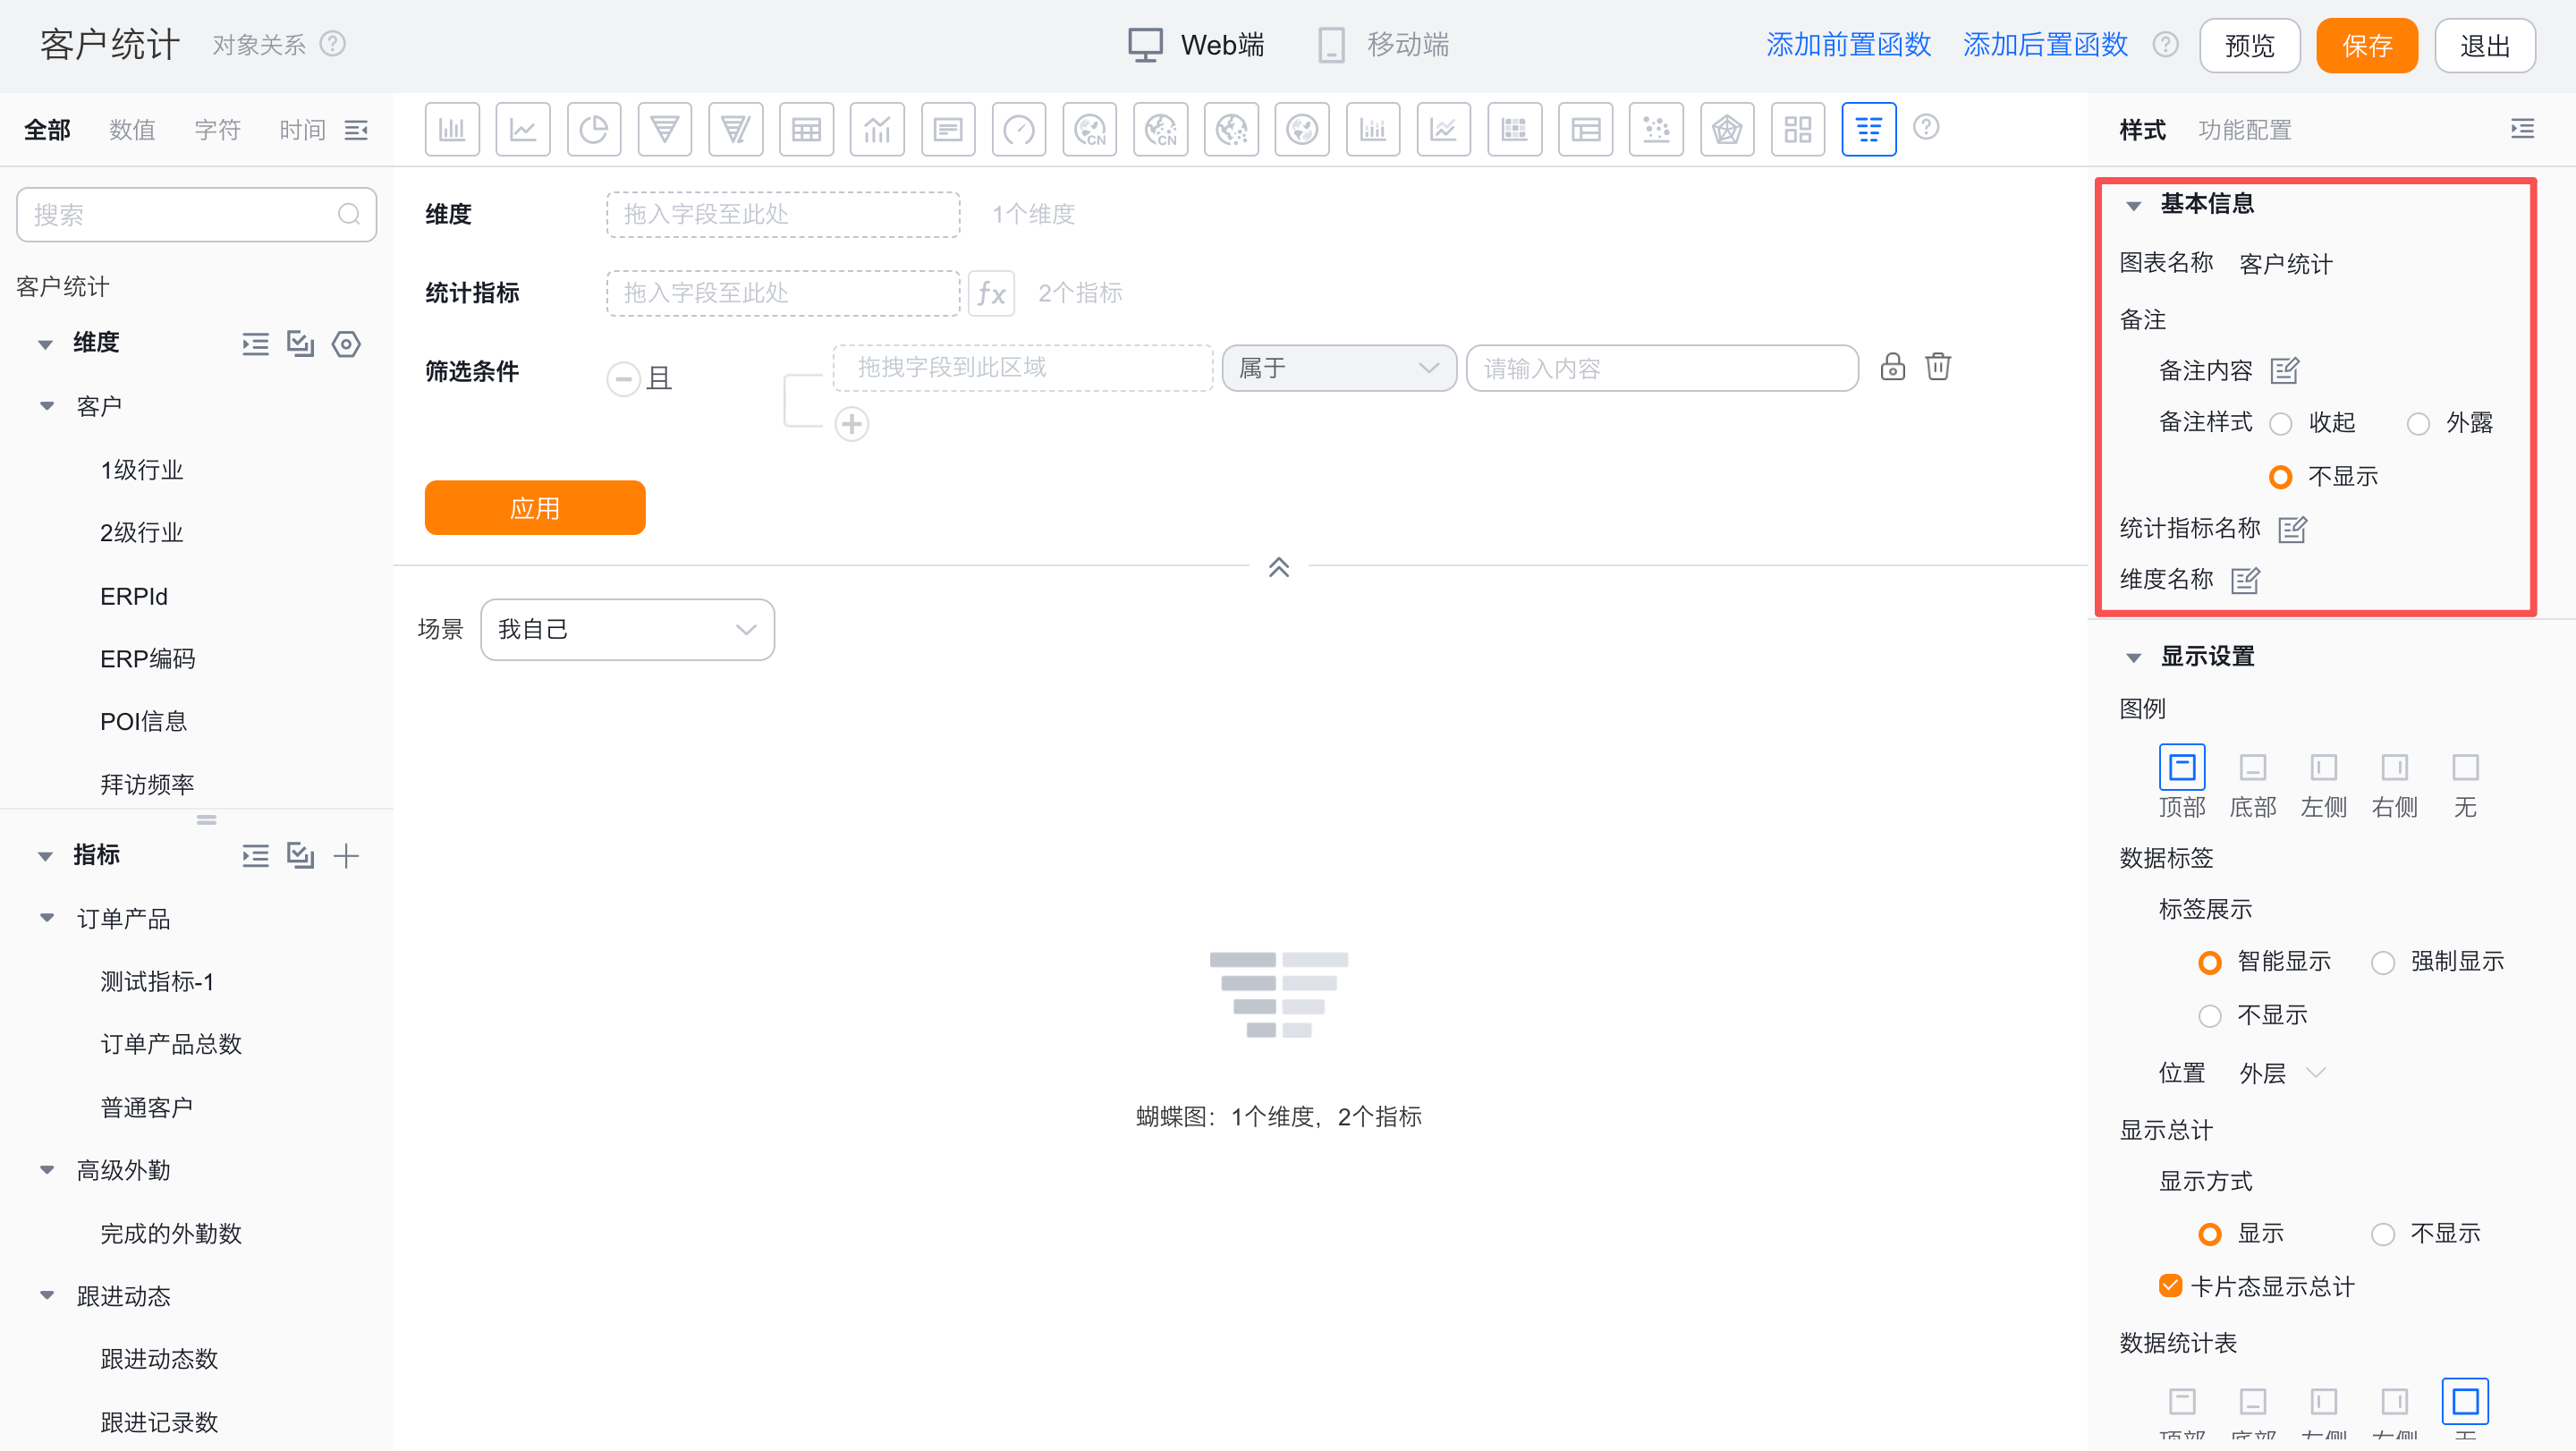Select 外露 radio for 备注样式

pos(2418,424)
